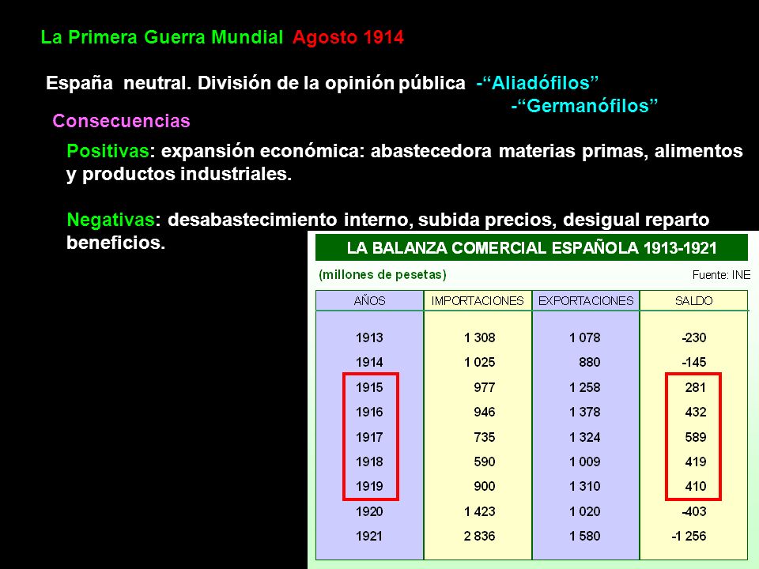The image size is (759, 569).
Task: Click balance value '432'
Action: coord(696,412)
